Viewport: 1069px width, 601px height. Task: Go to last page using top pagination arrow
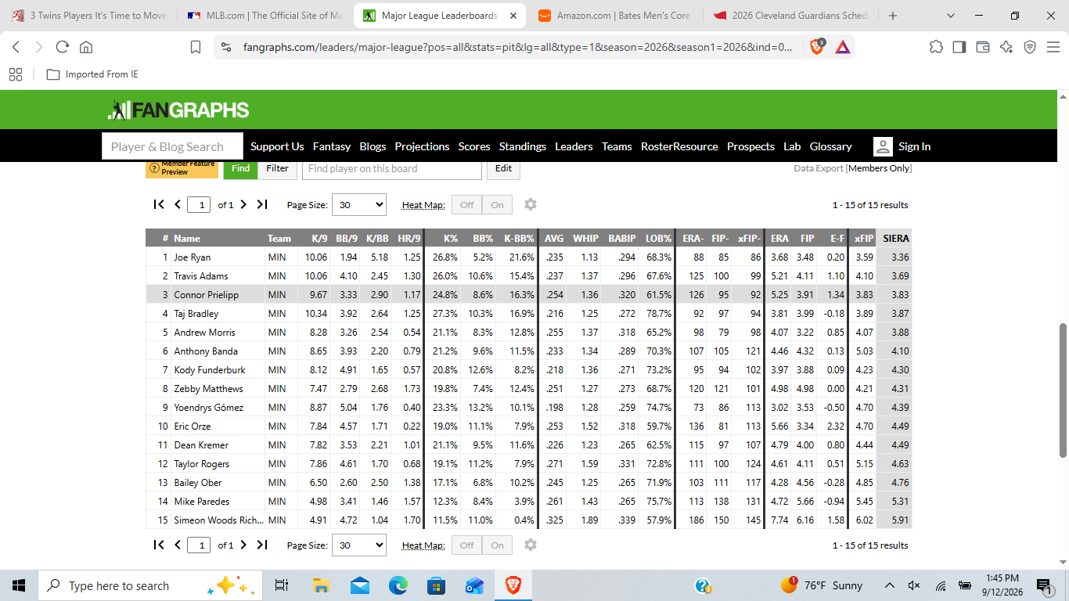click(x=262, y=204)
